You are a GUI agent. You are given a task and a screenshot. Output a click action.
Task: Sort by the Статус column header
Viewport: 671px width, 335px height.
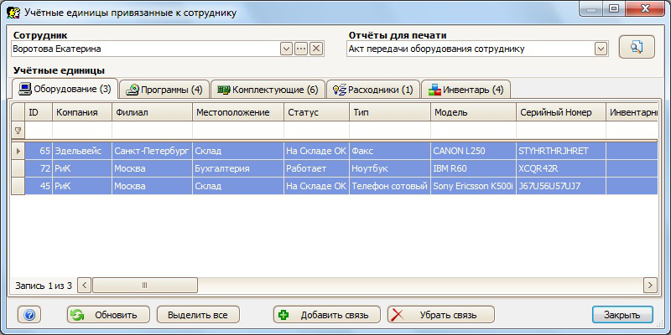click(x=316, y=112)
